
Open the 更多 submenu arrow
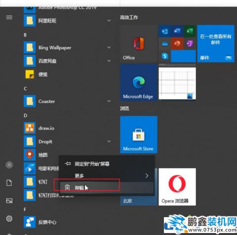pyautogui.click(x=147, y=176)
